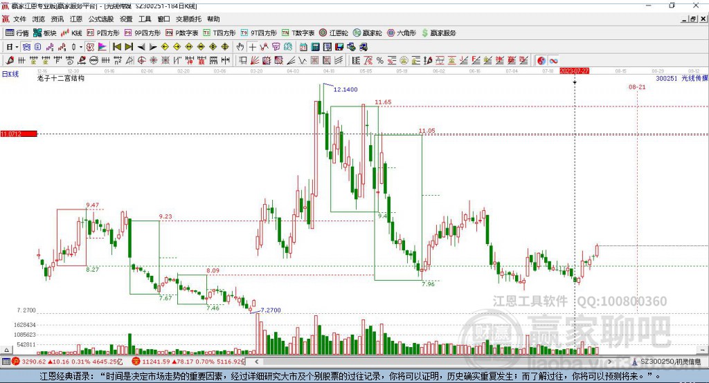This screenshot has height=383, width=709.
Task: Select the red circle crosshair tool
Action: click(141, 61)
